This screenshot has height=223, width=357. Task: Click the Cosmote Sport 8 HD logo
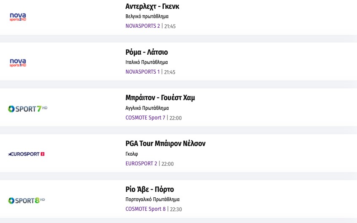point(27,200)
